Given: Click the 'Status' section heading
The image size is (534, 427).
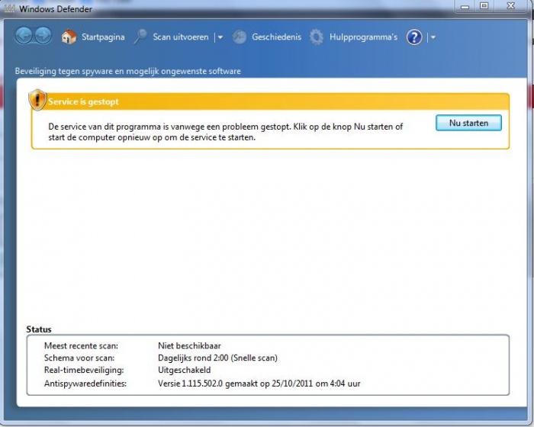Looking at the screenshot, I should click(39, 329).
